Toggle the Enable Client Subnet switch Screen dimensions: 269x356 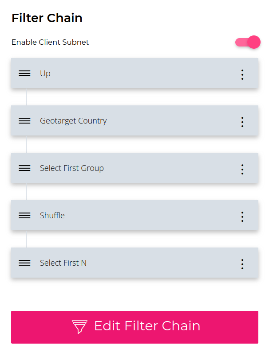point(248,42)
